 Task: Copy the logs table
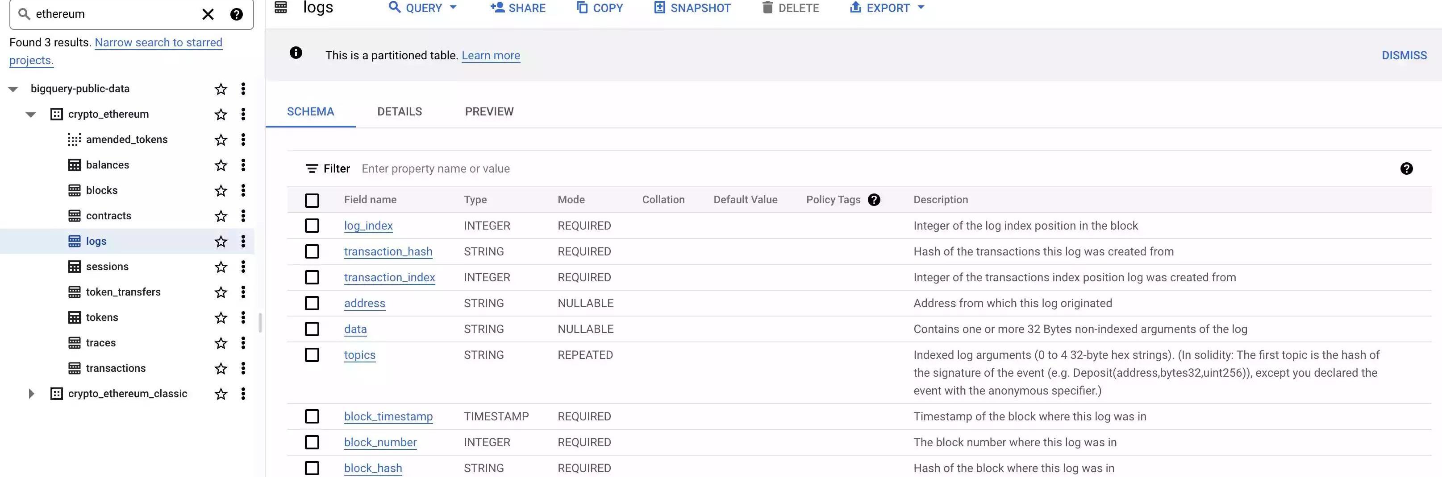click(x=599, y=8)
